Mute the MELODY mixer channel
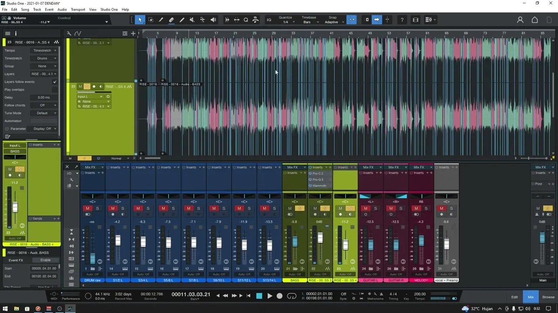The width and height of the screenshot is (558, 313). [416, 209]
